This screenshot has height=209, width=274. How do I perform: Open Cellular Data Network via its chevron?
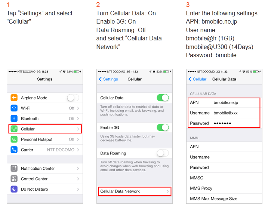pos(168,191)
